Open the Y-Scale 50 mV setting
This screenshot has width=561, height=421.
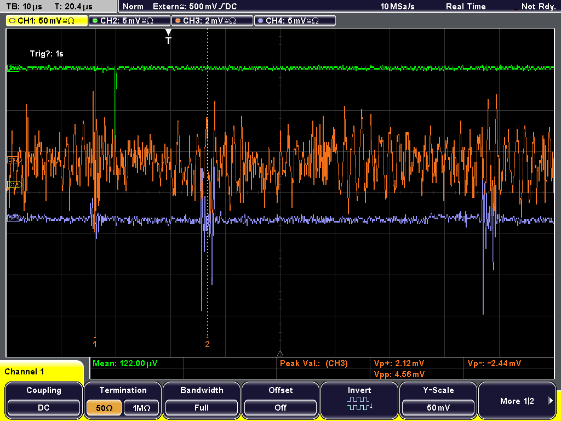pos(438,408)
